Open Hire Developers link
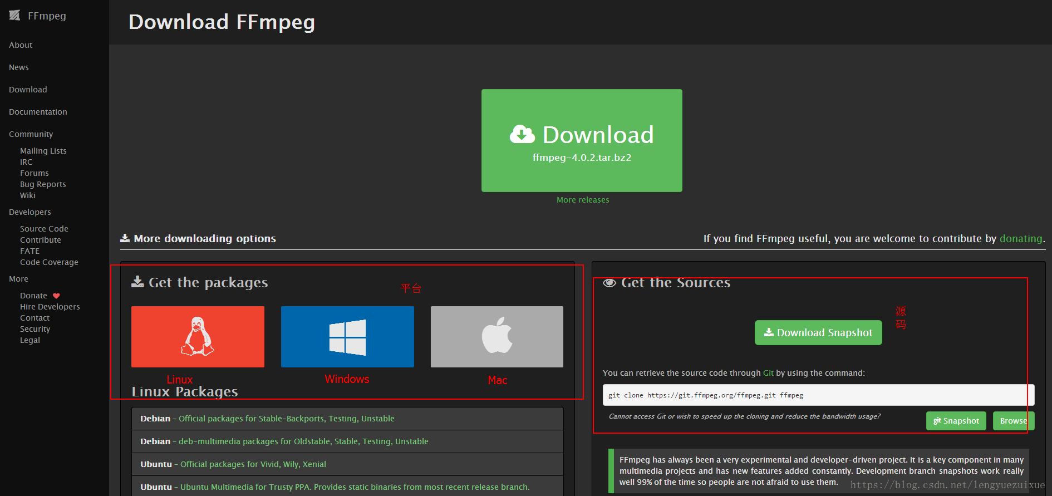 tap(50, 307)
